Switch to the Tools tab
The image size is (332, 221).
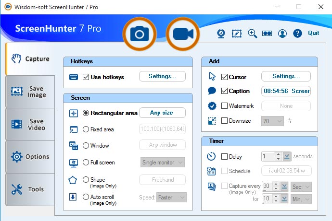30,189
